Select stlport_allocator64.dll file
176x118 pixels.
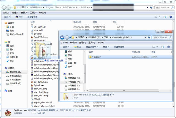pyautogui.click(x=43, y=106)
